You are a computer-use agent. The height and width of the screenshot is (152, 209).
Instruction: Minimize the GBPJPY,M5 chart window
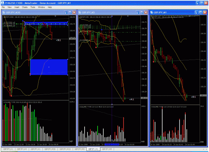(x=137, y=12)
